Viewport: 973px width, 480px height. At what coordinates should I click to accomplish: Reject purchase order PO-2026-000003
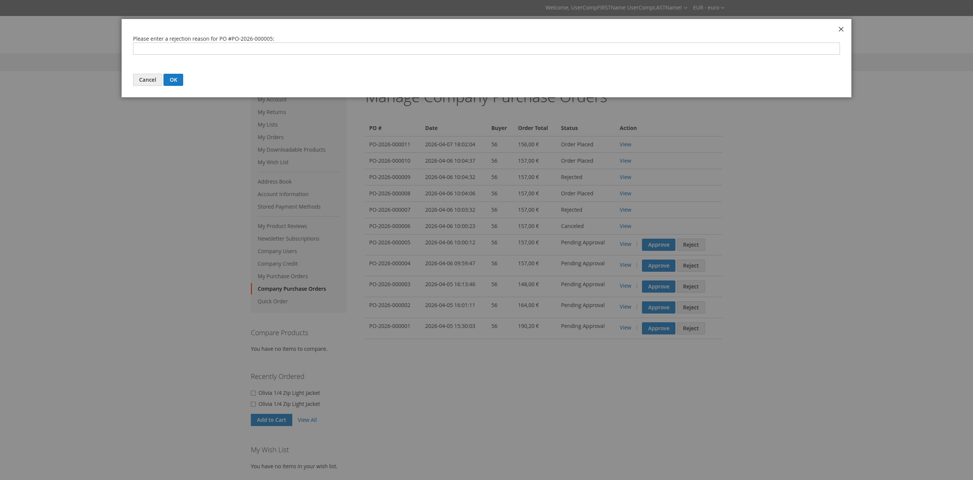pos(690,287)
